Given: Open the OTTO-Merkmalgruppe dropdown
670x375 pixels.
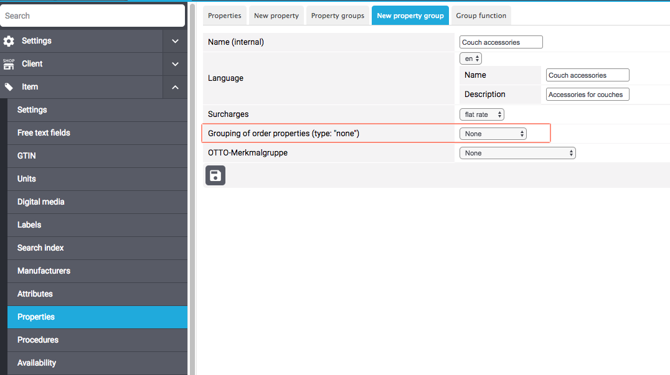Looking at the screenshot, I should click(x=517, y=153).
